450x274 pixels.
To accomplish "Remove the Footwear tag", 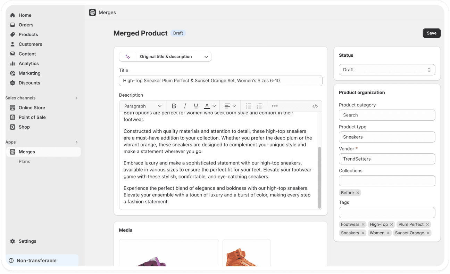I will click(363, 224).
